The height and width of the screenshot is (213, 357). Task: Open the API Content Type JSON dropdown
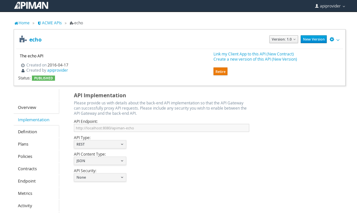click(x=100, y=161)
